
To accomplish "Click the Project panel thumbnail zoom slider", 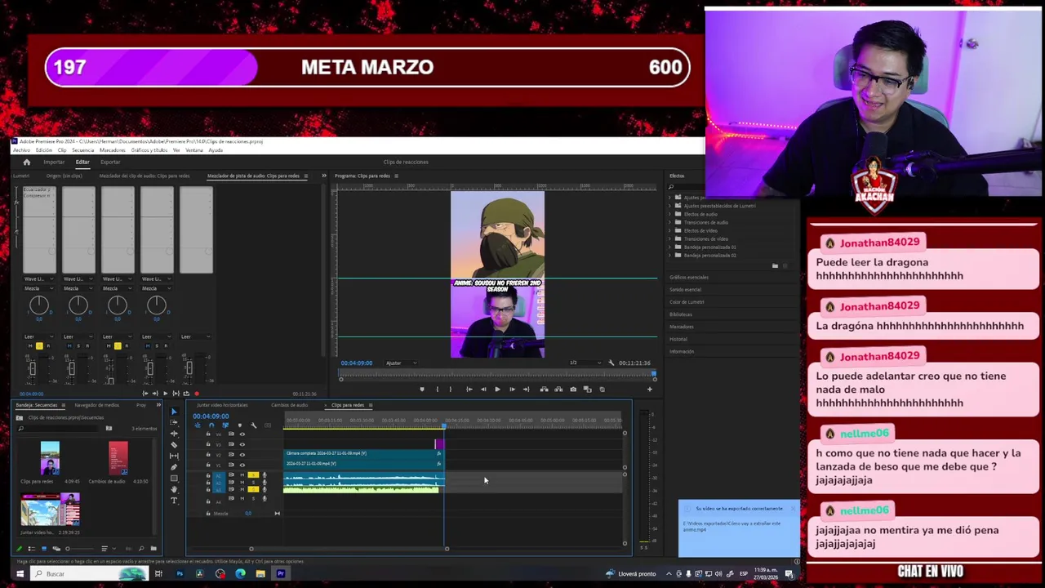I will tap(80, 549).
